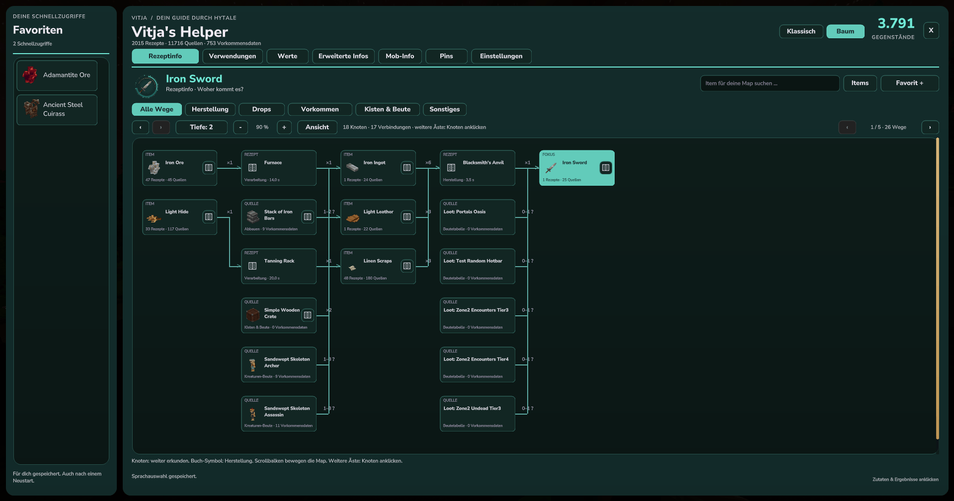Click the map's vertical scrollbar

[938, 289]
